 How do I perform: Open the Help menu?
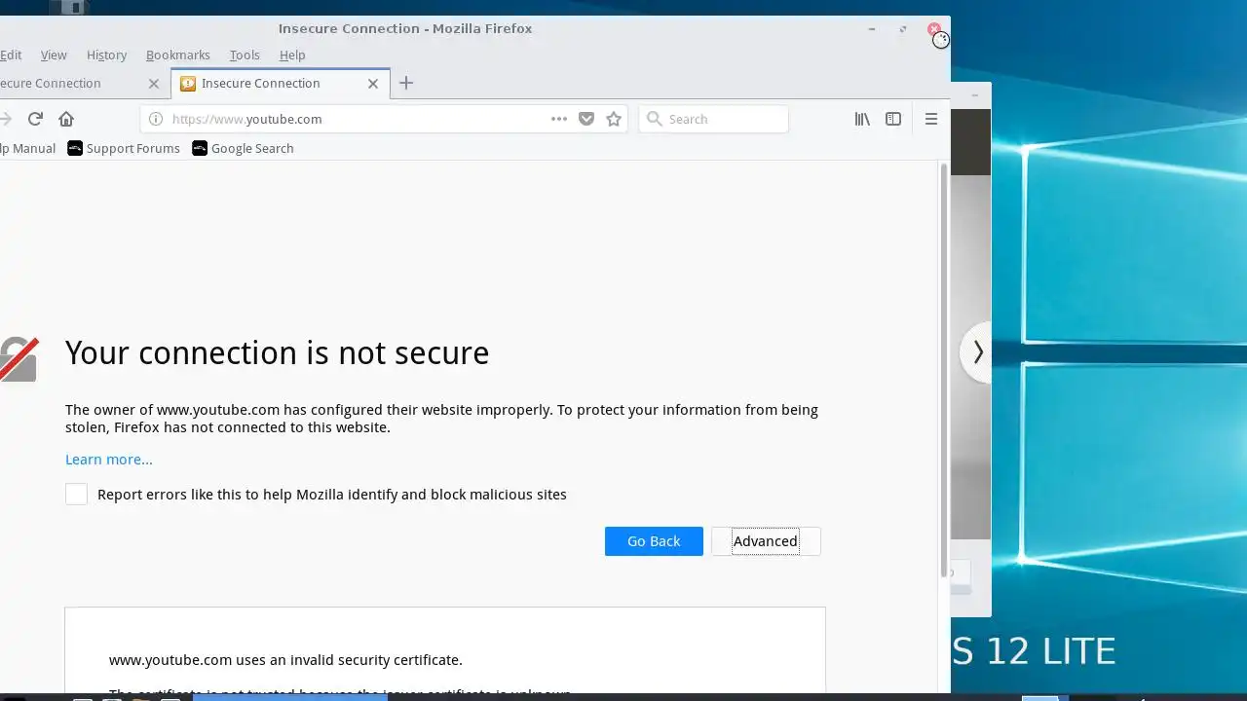pos(292,55)
